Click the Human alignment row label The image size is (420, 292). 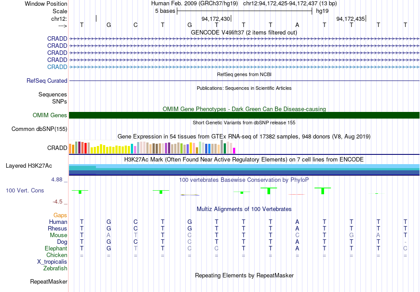point(58,222)
